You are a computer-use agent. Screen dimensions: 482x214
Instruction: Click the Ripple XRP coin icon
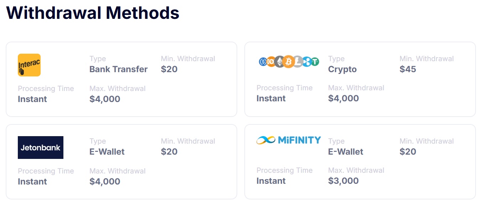click(307, 61)
